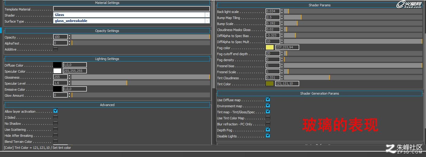The width and height of the screenshot is (426, 157).
Task: Click the Template Material input field
Action: tap(132, 9)
